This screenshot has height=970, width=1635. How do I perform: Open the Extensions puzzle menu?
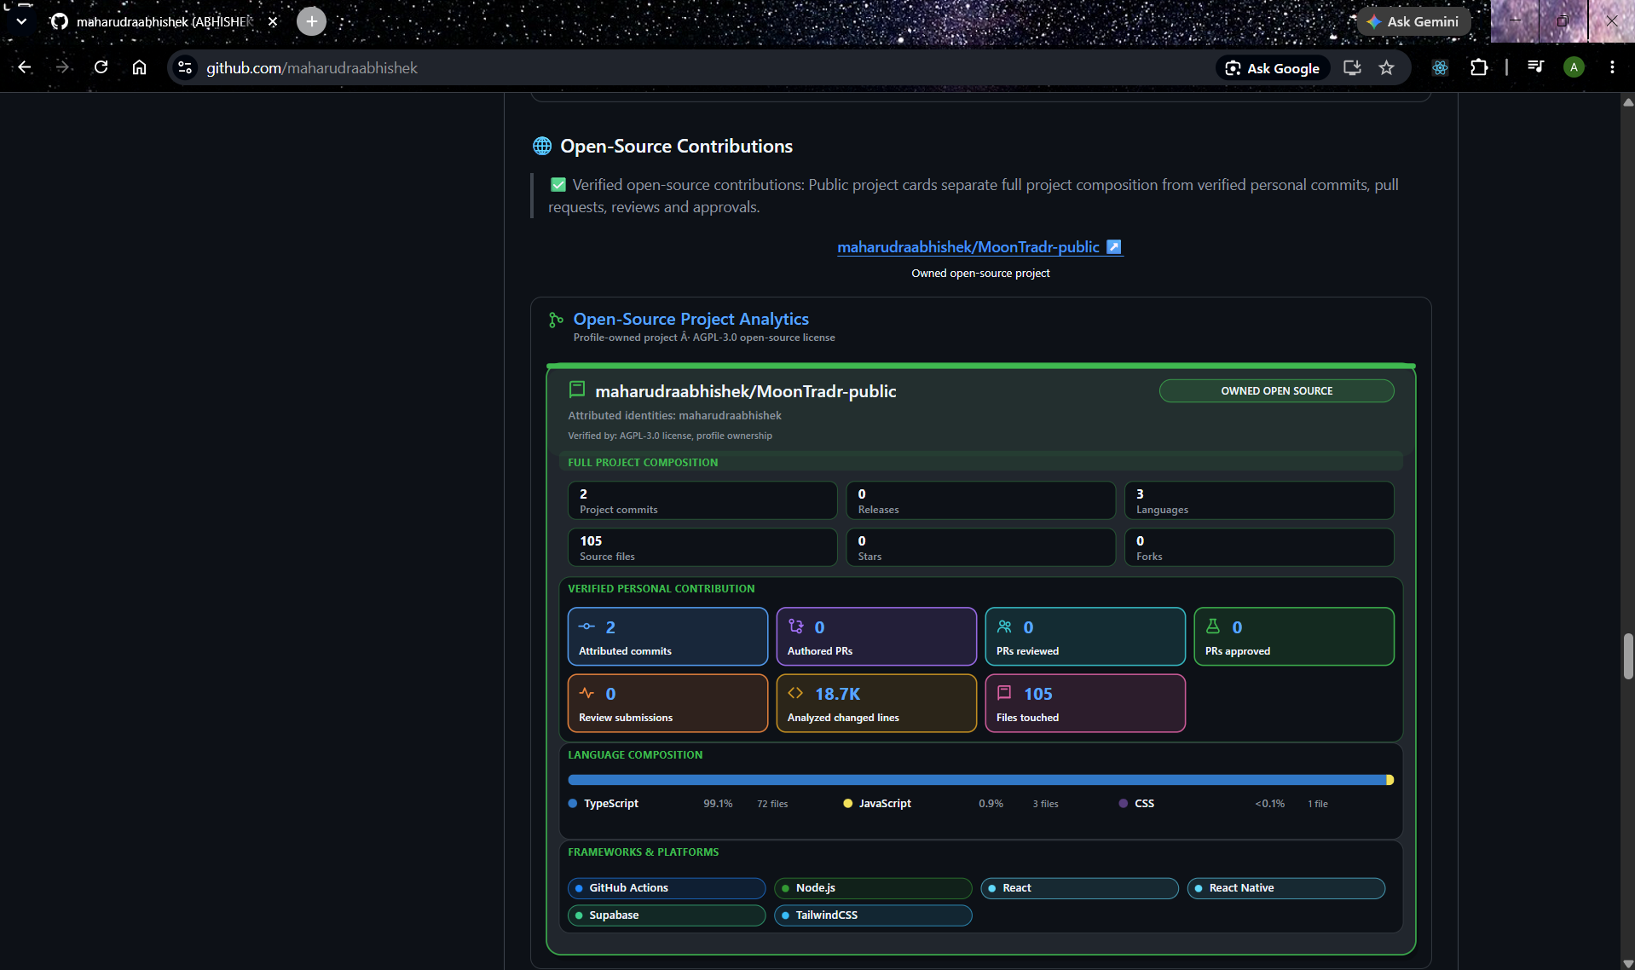pos(1479,67)
